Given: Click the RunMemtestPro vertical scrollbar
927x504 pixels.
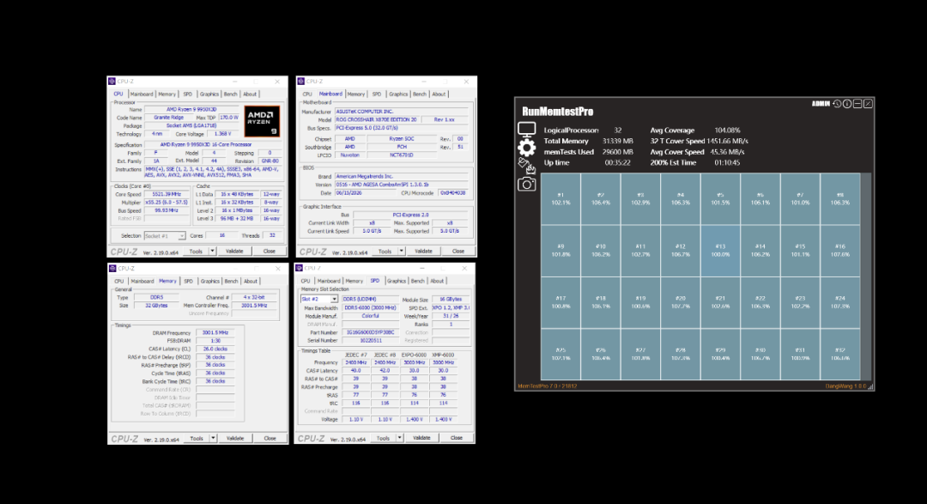Looking at the screenshot, I should click(x=865, y=276).
